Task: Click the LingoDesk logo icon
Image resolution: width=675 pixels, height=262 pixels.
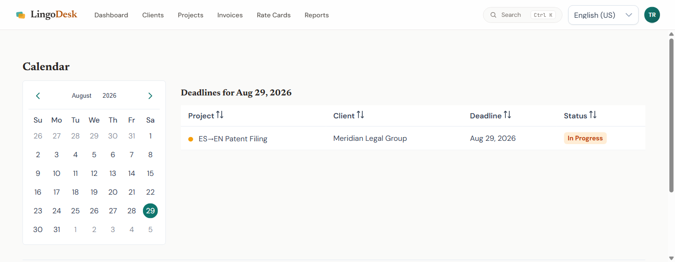Action: coord(21,15)
